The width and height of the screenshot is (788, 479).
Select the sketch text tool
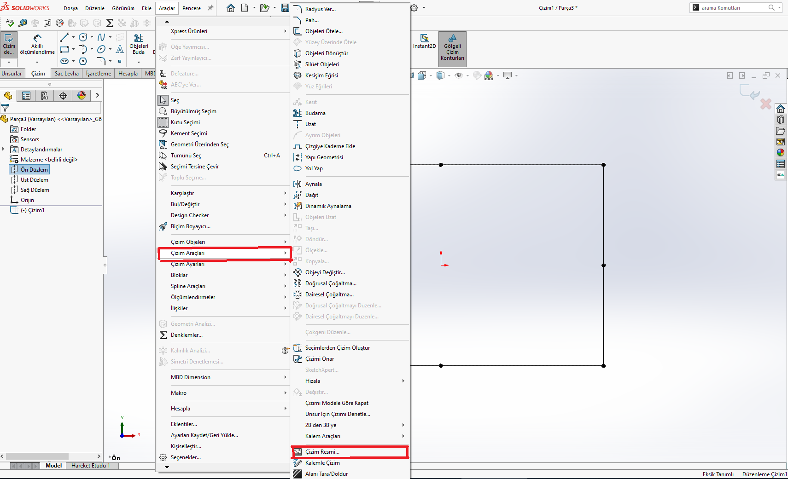[x=119, y=49]
